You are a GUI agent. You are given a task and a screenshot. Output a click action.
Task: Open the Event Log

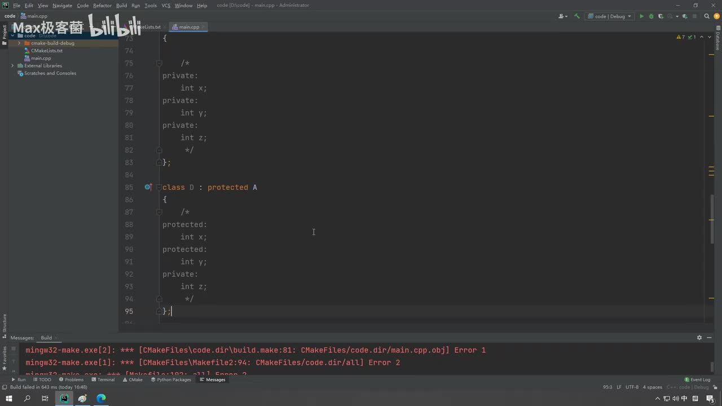pos(697,380)
